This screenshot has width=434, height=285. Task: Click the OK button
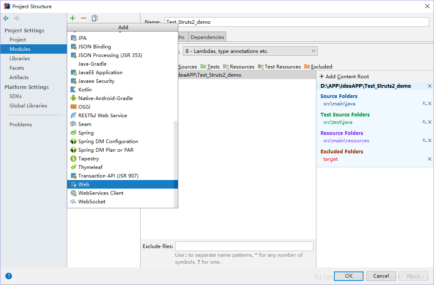349,276
